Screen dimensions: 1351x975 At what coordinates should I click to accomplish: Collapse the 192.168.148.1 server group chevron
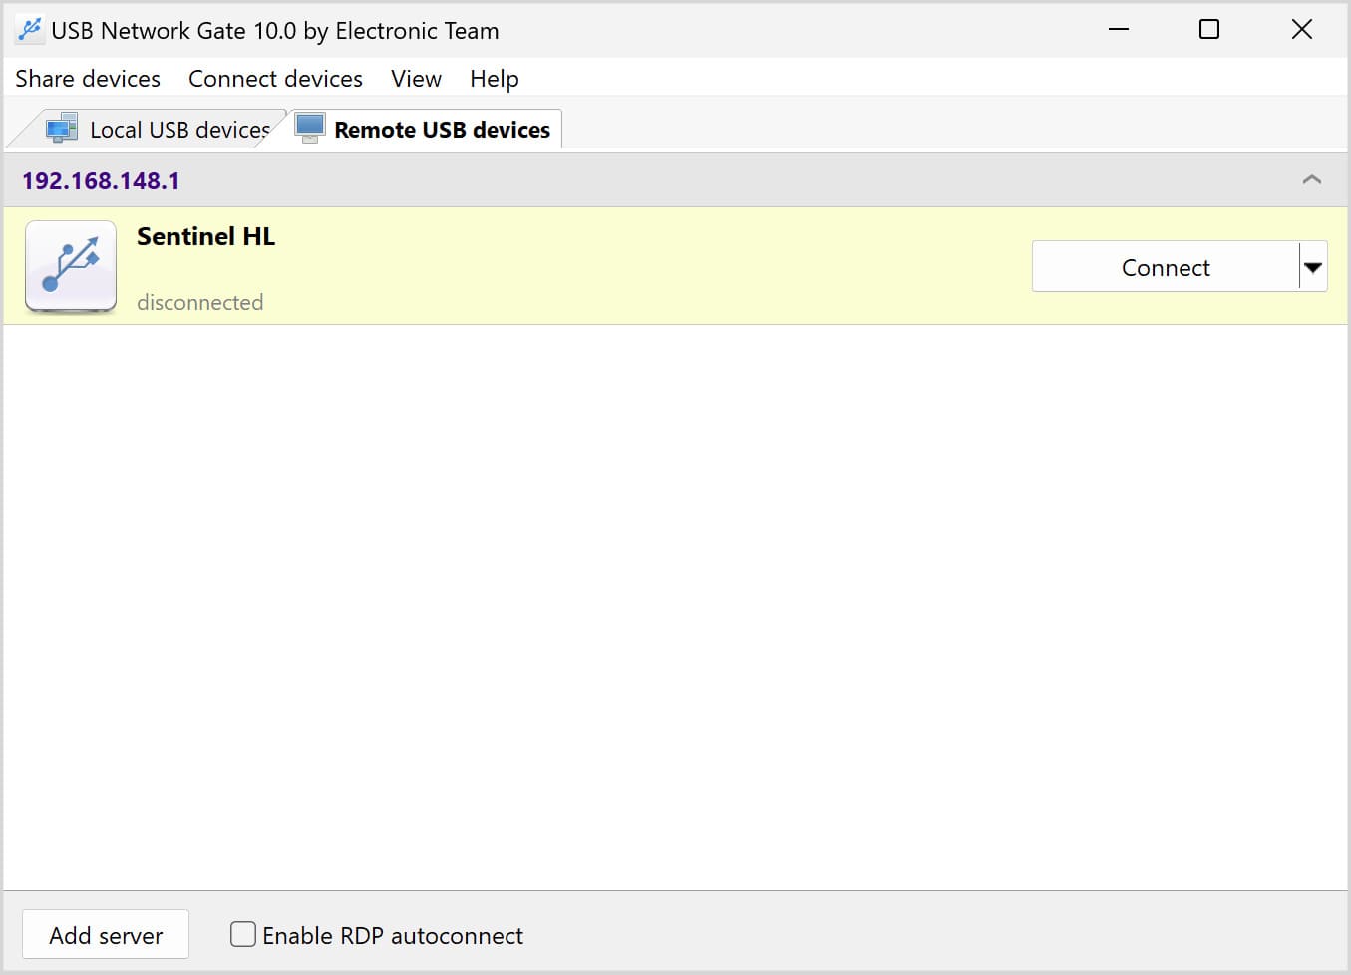(1311, 180)
